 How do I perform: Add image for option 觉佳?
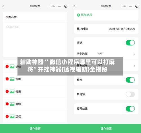click(x=12, y=66)
